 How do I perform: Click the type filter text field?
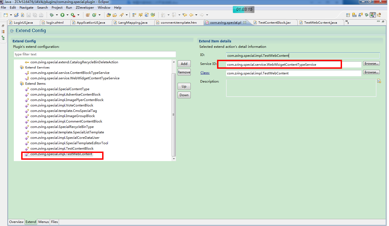pos(95,54)
